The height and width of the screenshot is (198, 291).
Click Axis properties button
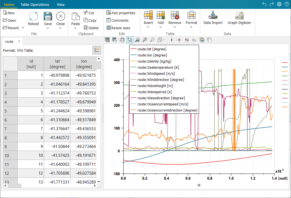coord(121,13)
